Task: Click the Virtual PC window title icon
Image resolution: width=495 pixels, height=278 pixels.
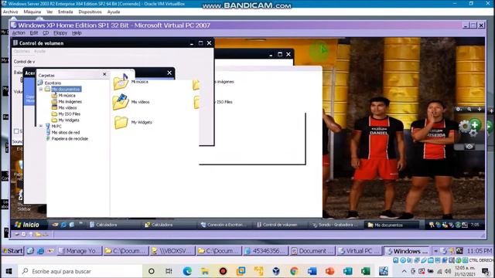Action: [x=14, y=25]
